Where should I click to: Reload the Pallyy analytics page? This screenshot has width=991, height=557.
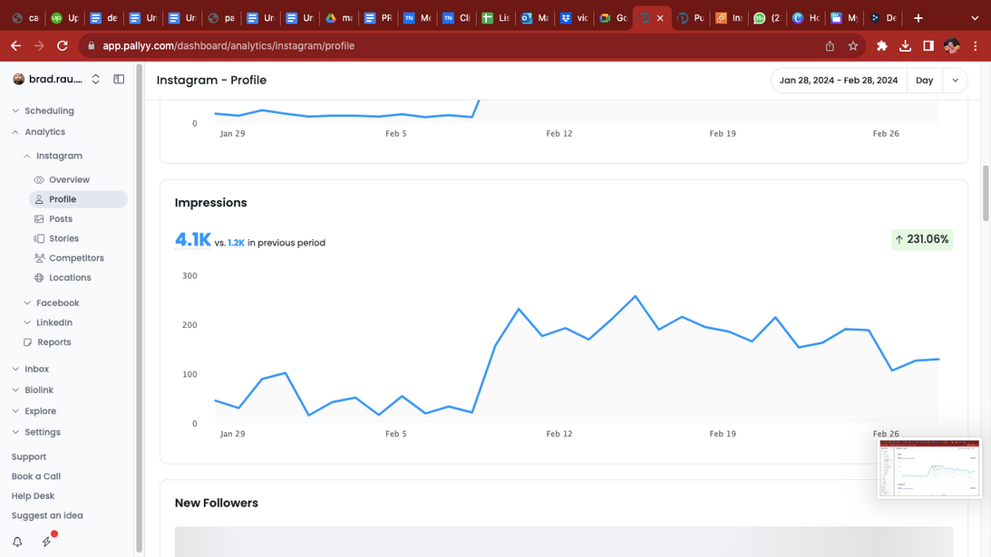point(62,45)
